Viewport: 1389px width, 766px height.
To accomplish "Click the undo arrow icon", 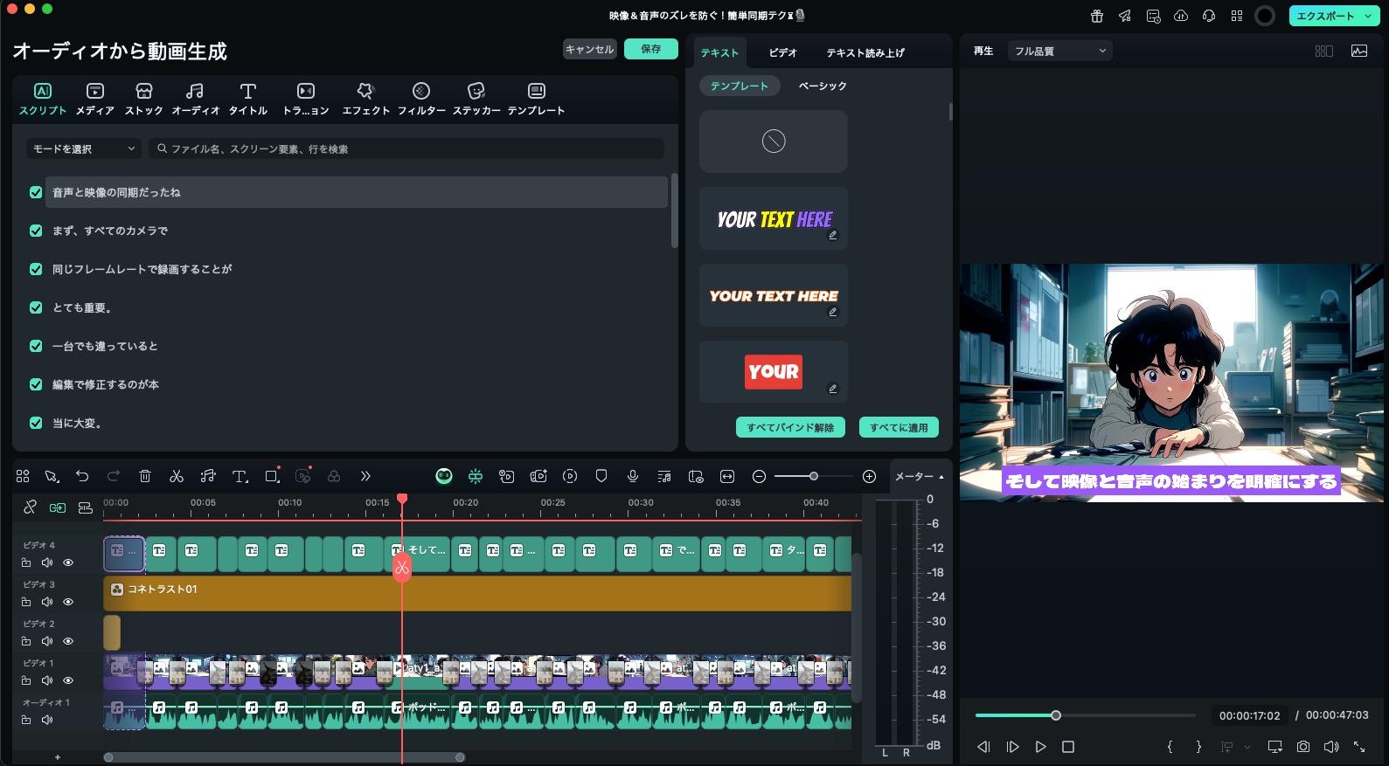I will coord(82,476).
